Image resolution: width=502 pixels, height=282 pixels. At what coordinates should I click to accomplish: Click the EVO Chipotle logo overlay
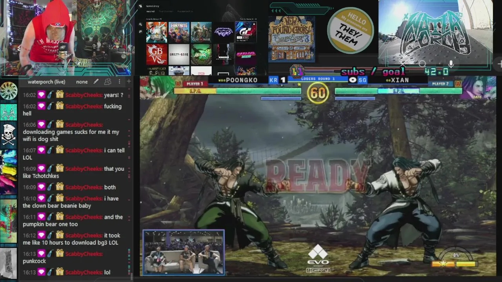[x=318, y=259]
